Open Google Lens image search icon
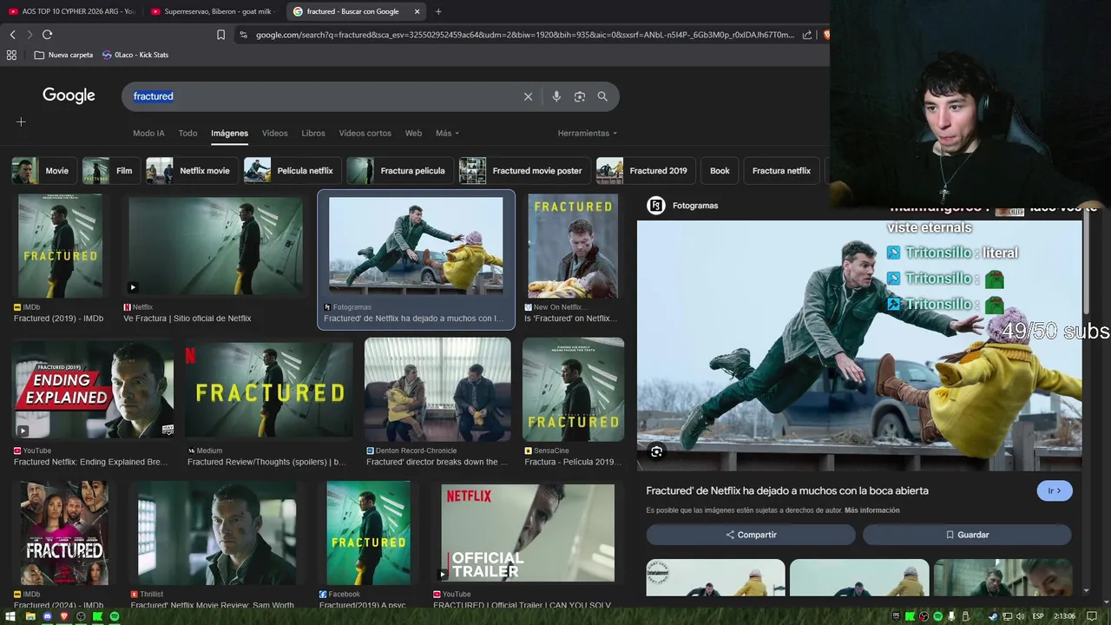The width and height of the screenshot is (1111, 625). tap(580, 96)
